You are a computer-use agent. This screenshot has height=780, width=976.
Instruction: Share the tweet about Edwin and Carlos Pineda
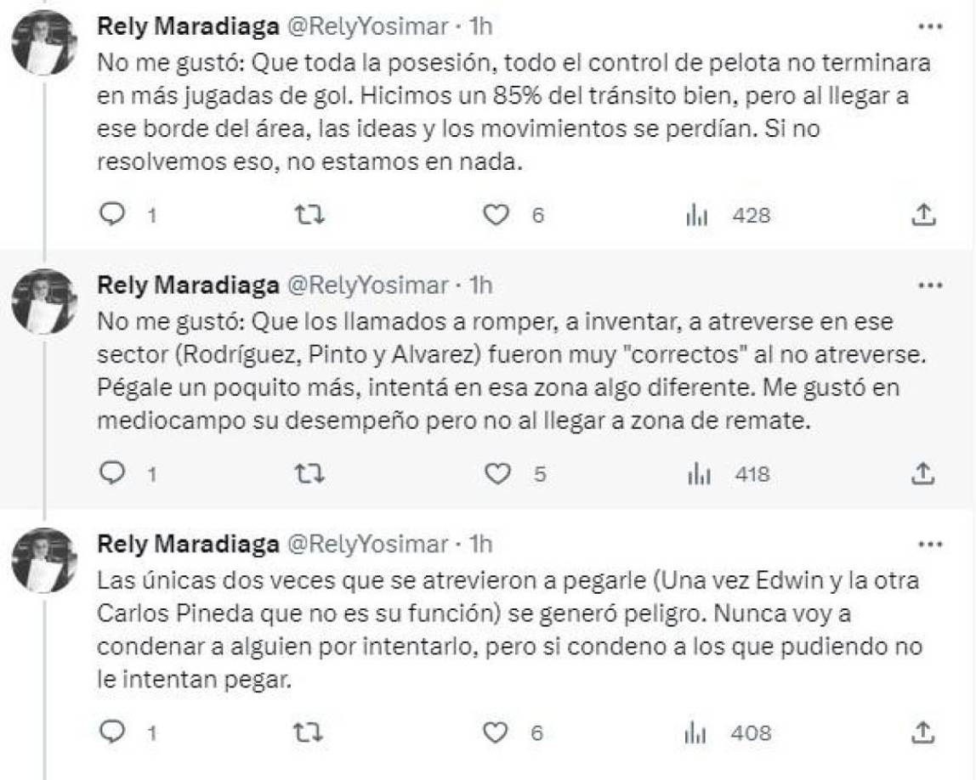[924, 729]
